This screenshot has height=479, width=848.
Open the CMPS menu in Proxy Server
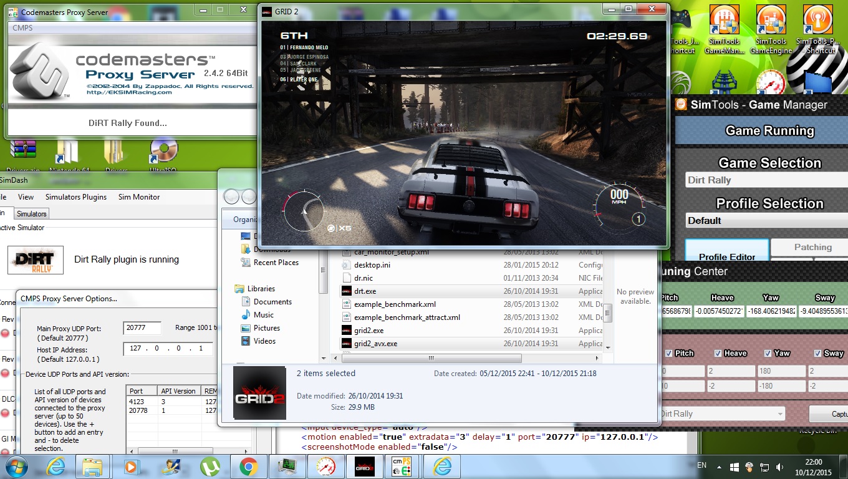22,28
